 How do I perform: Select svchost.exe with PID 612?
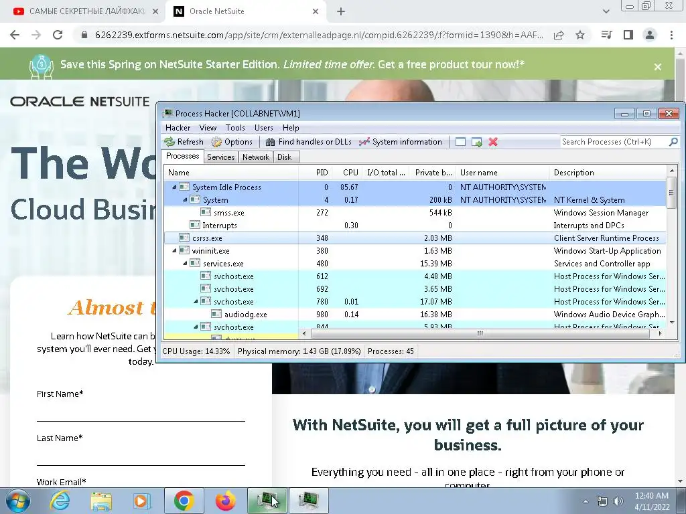coord(415,276)
